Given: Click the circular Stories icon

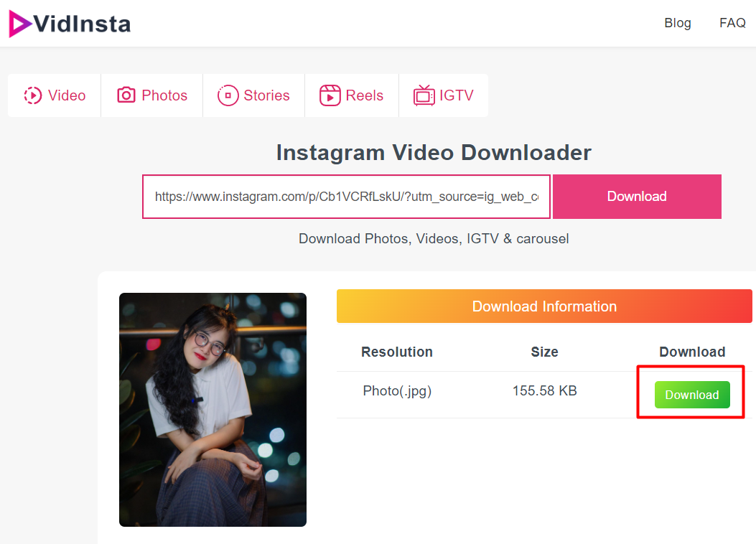Looking at the screenshot, I should tap(228, 95).
